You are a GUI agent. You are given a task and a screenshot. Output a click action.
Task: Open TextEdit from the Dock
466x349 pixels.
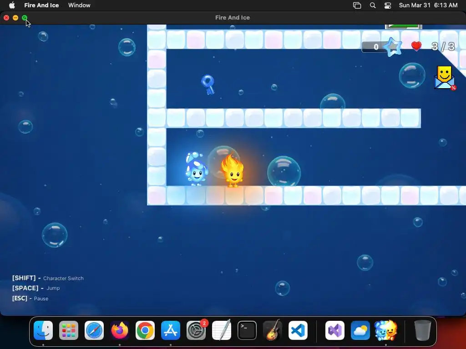click(222, 330)
